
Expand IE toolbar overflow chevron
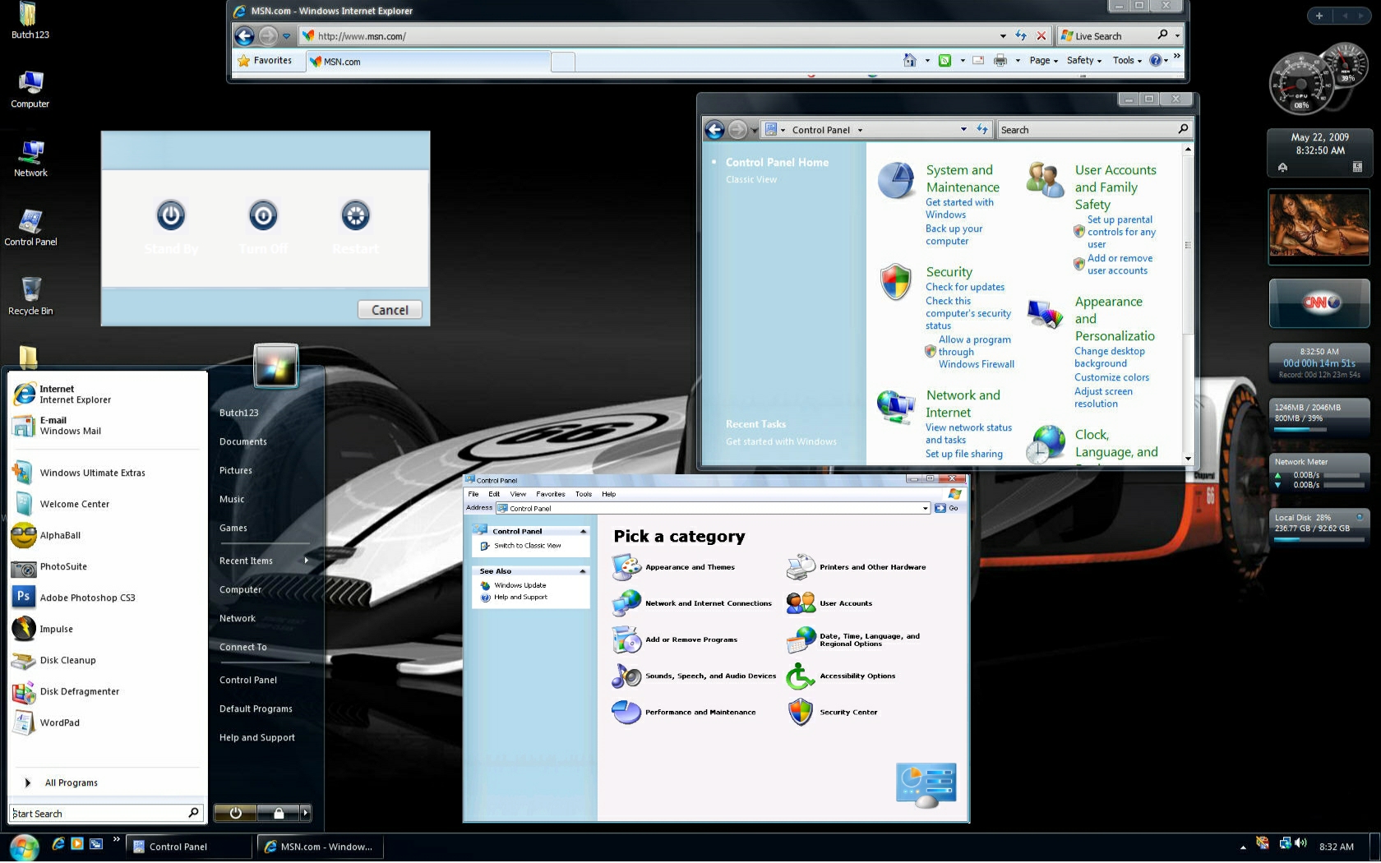(x=1177, y=56)
